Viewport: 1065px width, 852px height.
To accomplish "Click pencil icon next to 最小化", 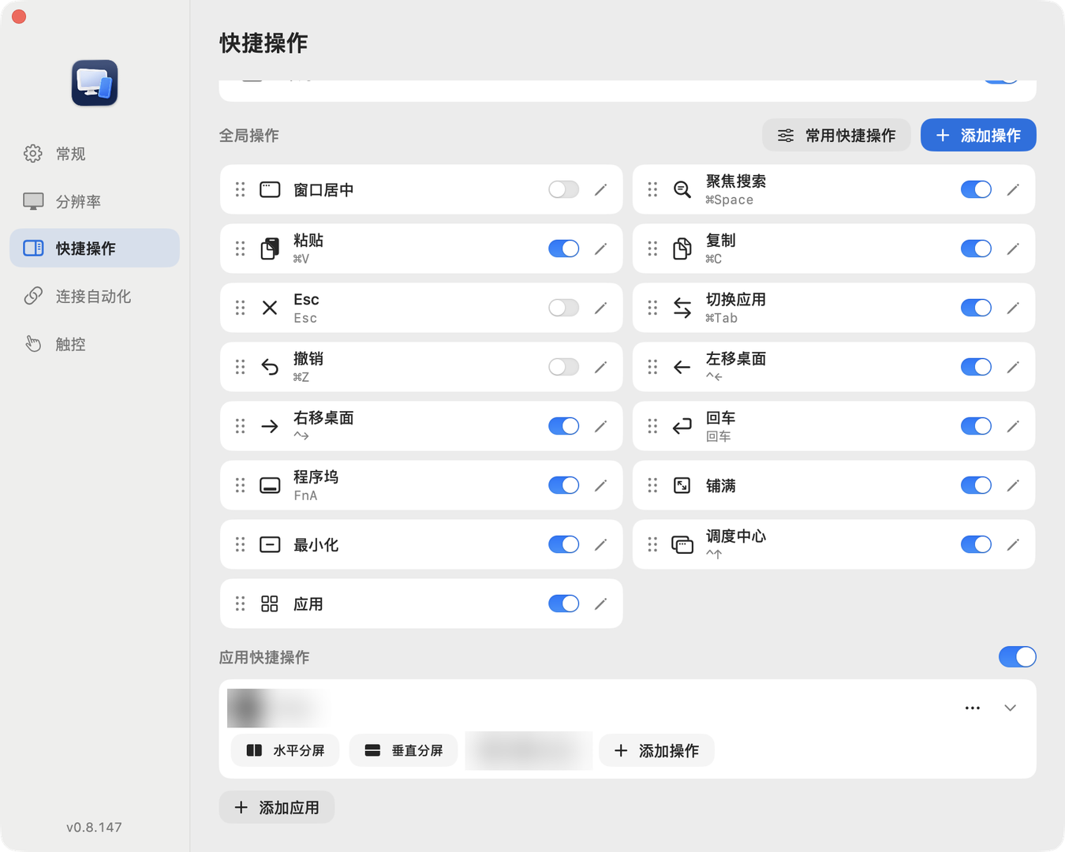I will [x=600, y=544].
